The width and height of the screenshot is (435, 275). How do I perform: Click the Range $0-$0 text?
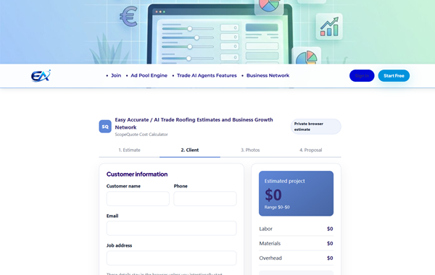coord(277,207)
